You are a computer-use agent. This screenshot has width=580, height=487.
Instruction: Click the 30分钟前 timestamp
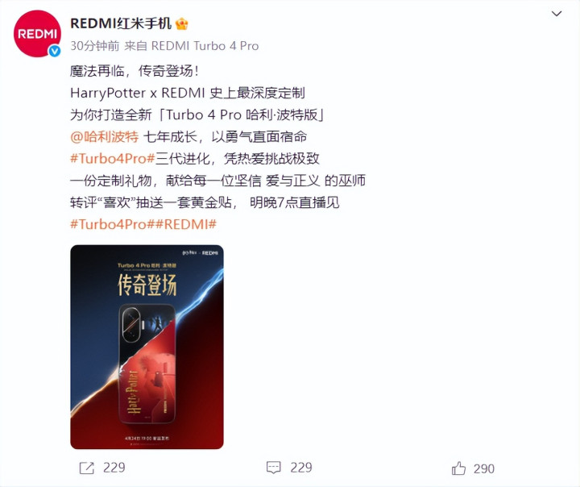(95, 46)
